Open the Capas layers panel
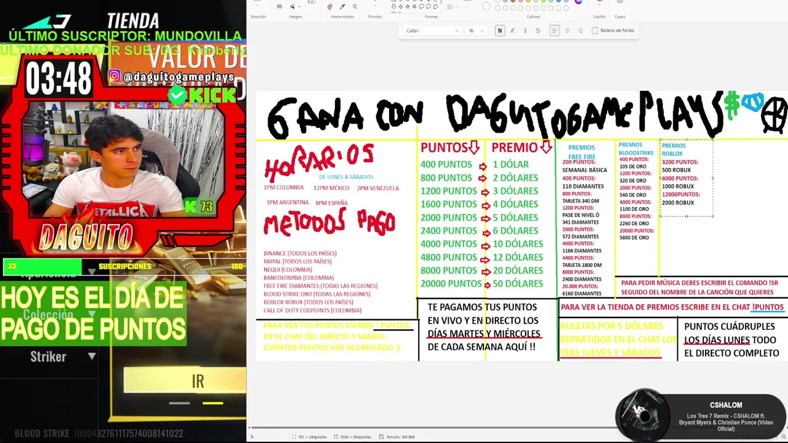This screenshot has height=443, width=788. [x=620, y=2]
